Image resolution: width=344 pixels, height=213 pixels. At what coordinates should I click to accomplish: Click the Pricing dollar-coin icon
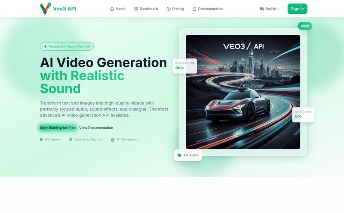(x=169, y=9)
